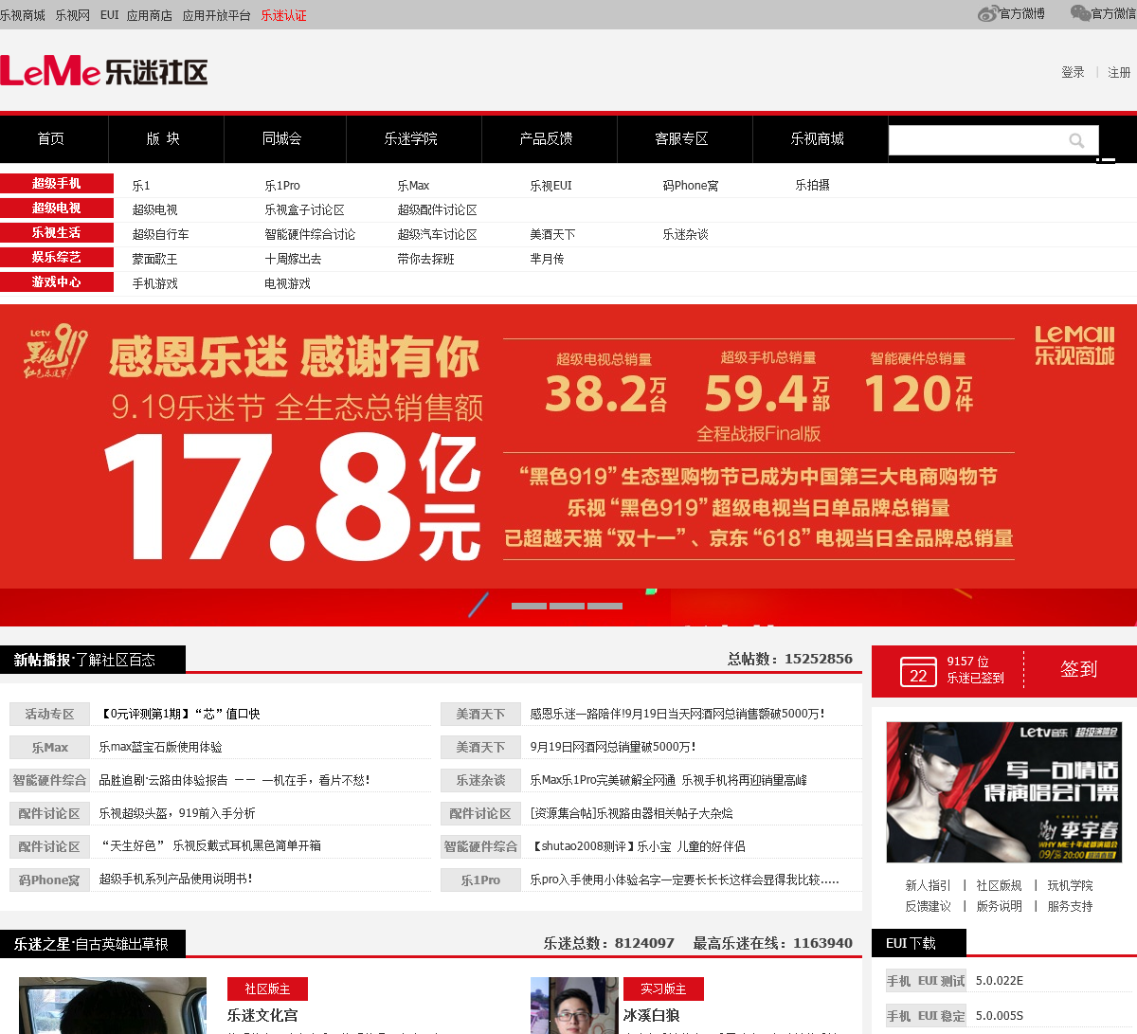1137x1034 pixels.
Task: Open the 芈月传 forum link
Action: click(x=547, y=260)
